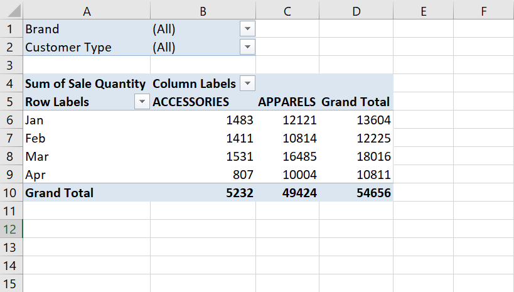Select row 14 header
The height and width of the screenshot is (292, 514).
(10, 266)
